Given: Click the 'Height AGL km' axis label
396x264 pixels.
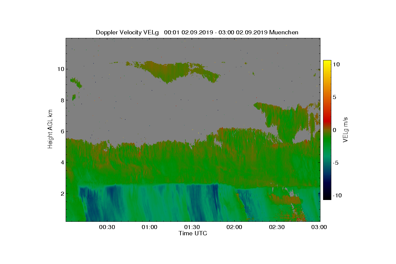Looking at the screenshot, I should 50,129.
